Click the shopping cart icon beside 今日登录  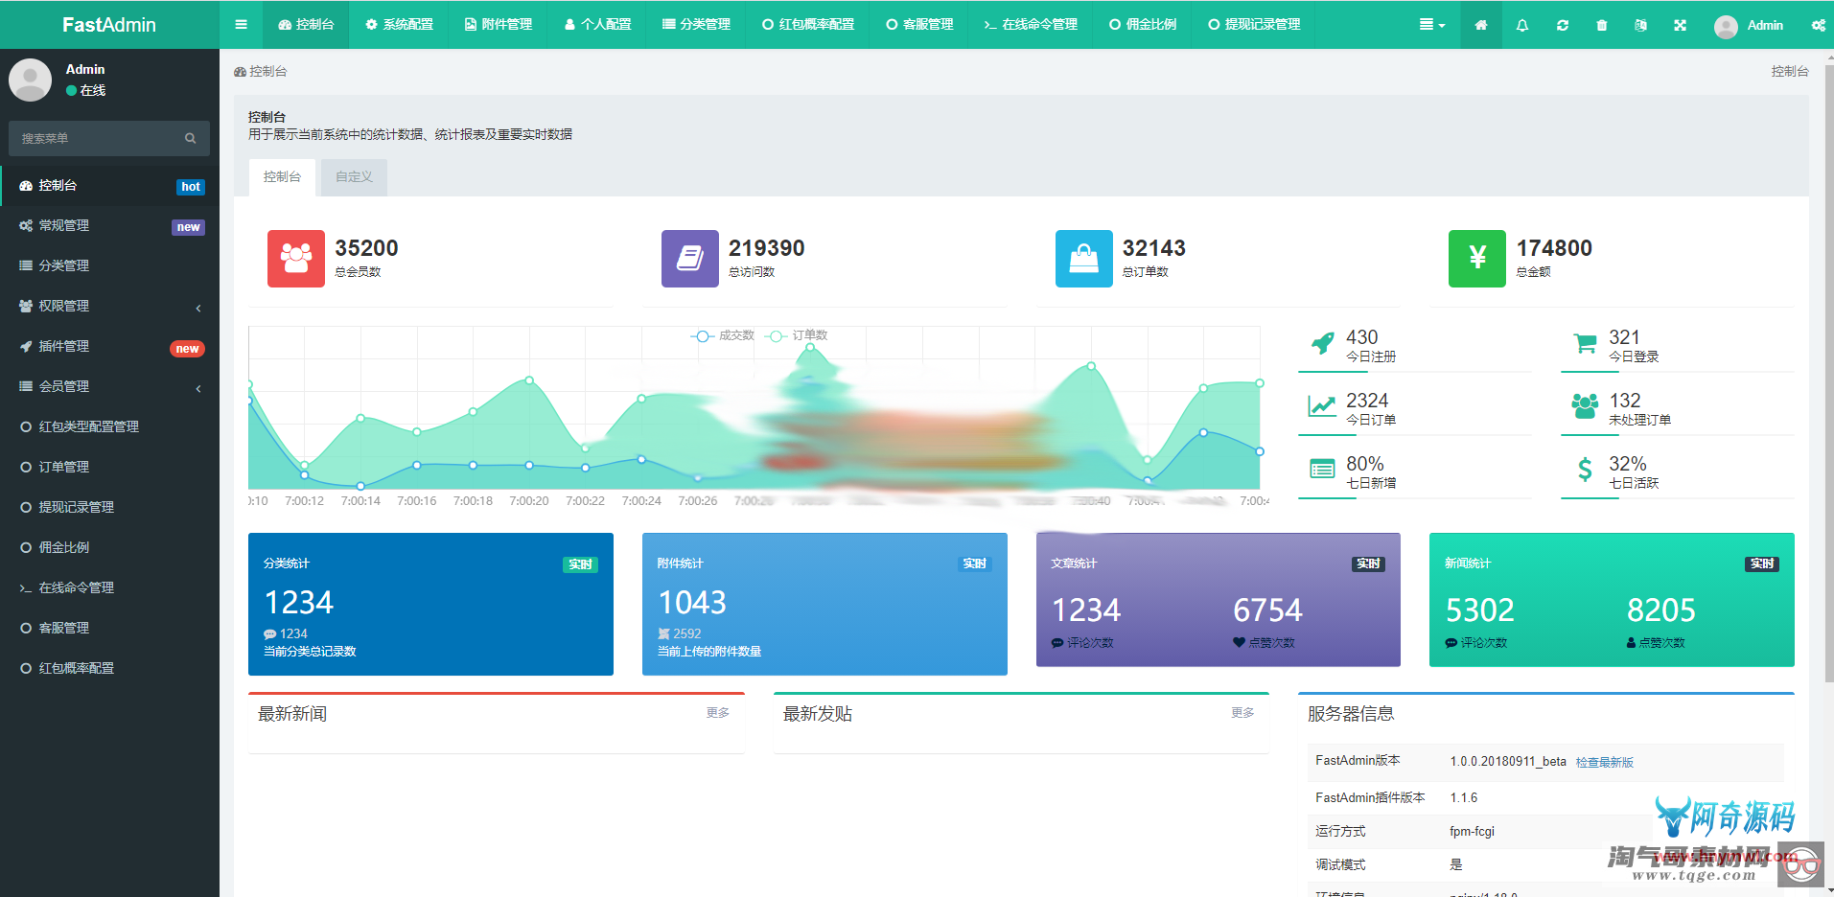pyautogui.click(x=1585, y=343)
